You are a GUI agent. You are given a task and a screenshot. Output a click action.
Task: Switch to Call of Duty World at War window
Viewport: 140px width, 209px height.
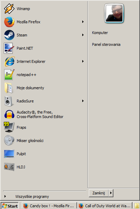105,206
